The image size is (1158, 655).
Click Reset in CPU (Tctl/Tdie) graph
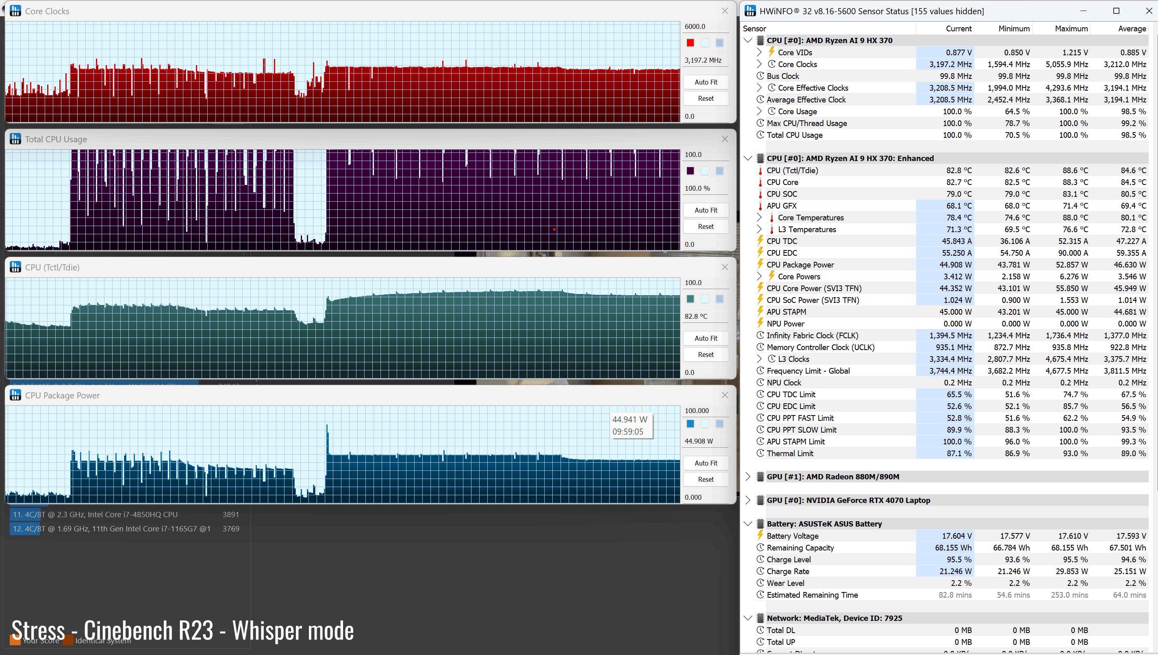706,355
